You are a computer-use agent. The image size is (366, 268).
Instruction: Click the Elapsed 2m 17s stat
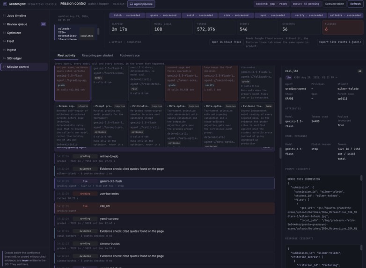130,27
